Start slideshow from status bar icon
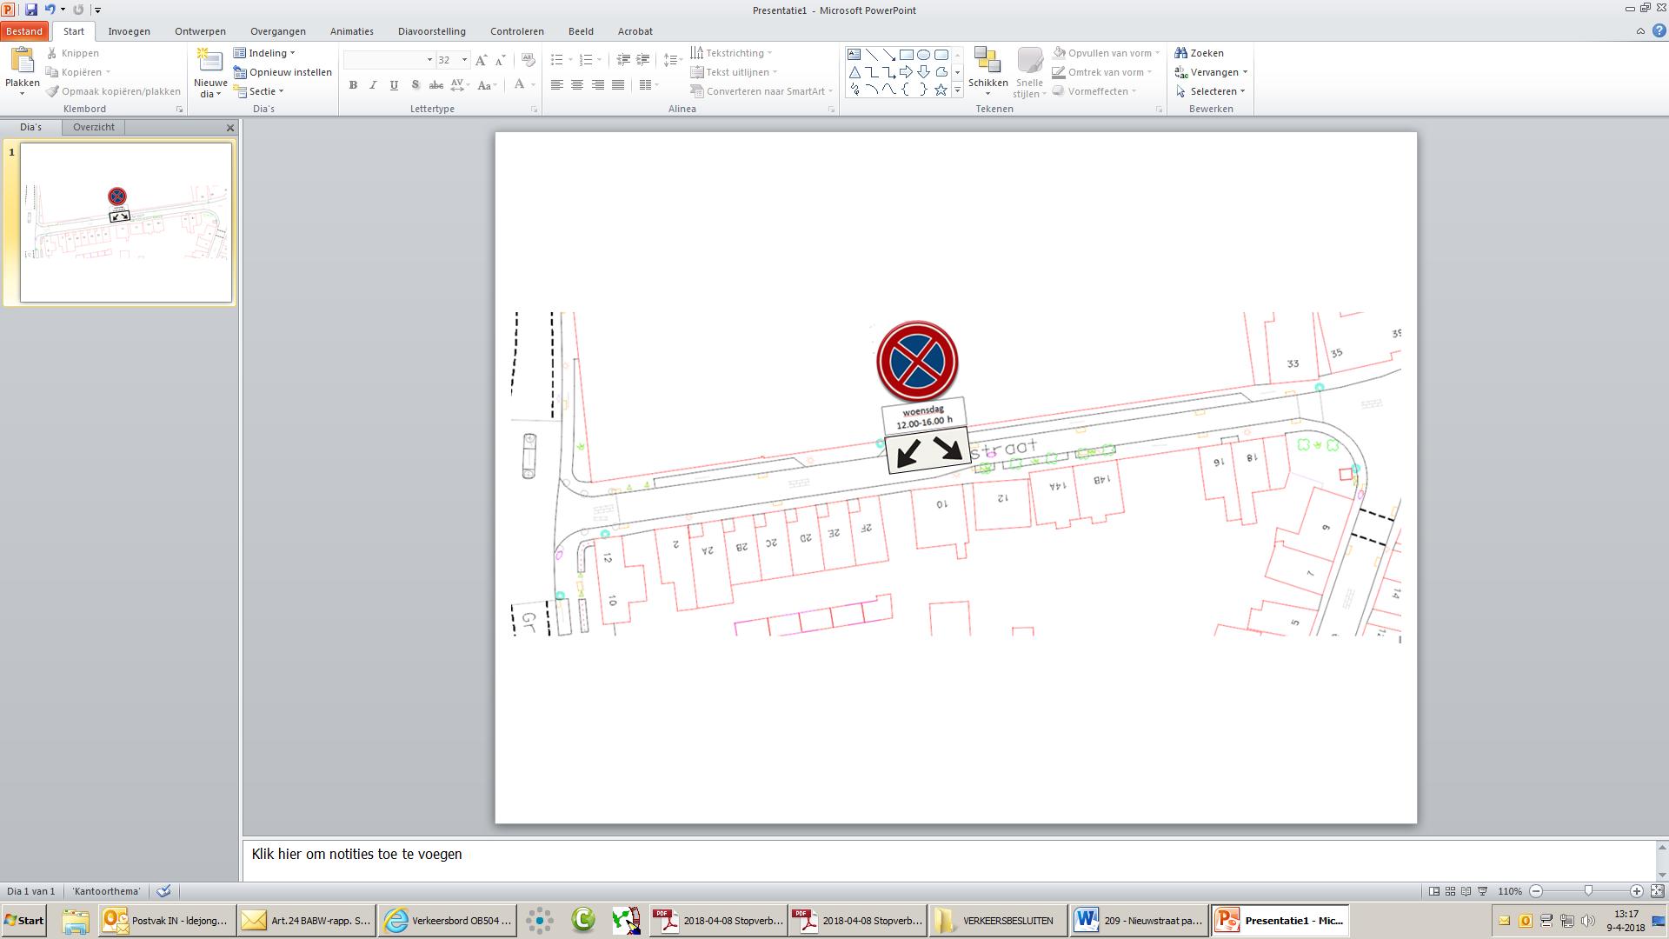The image size is (1669, 939). point(1483,891)
